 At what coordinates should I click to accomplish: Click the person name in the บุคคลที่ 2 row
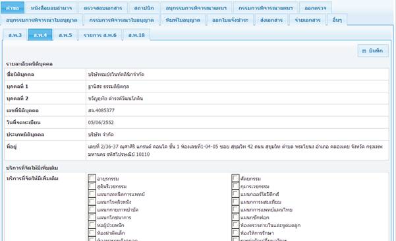click(x=115, y=98)
